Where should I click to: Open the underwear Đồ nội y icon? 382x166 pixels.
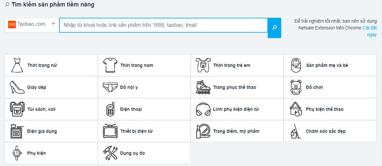click(x=110, y=87)
